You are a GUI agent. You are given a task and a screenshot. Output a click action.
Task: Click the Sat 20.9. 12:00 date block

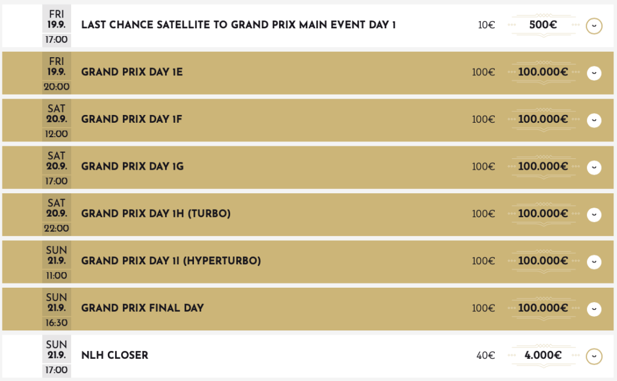tap(57, 120)
